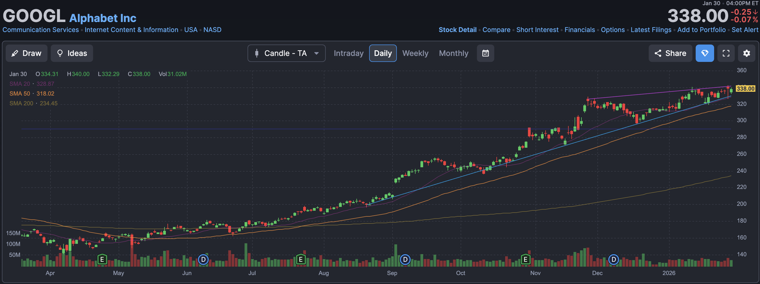Viewport: 760px width, 284px height.
Task: Switch to the Weekly timeframe
Action: pos(415,53)
